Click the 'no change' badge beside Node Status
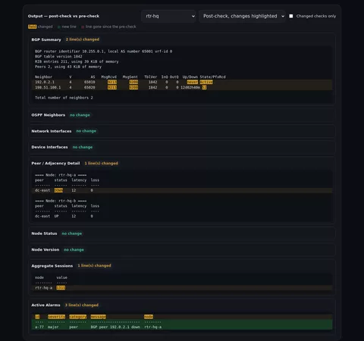The image size is (364, 341). (x=72, y=233)
